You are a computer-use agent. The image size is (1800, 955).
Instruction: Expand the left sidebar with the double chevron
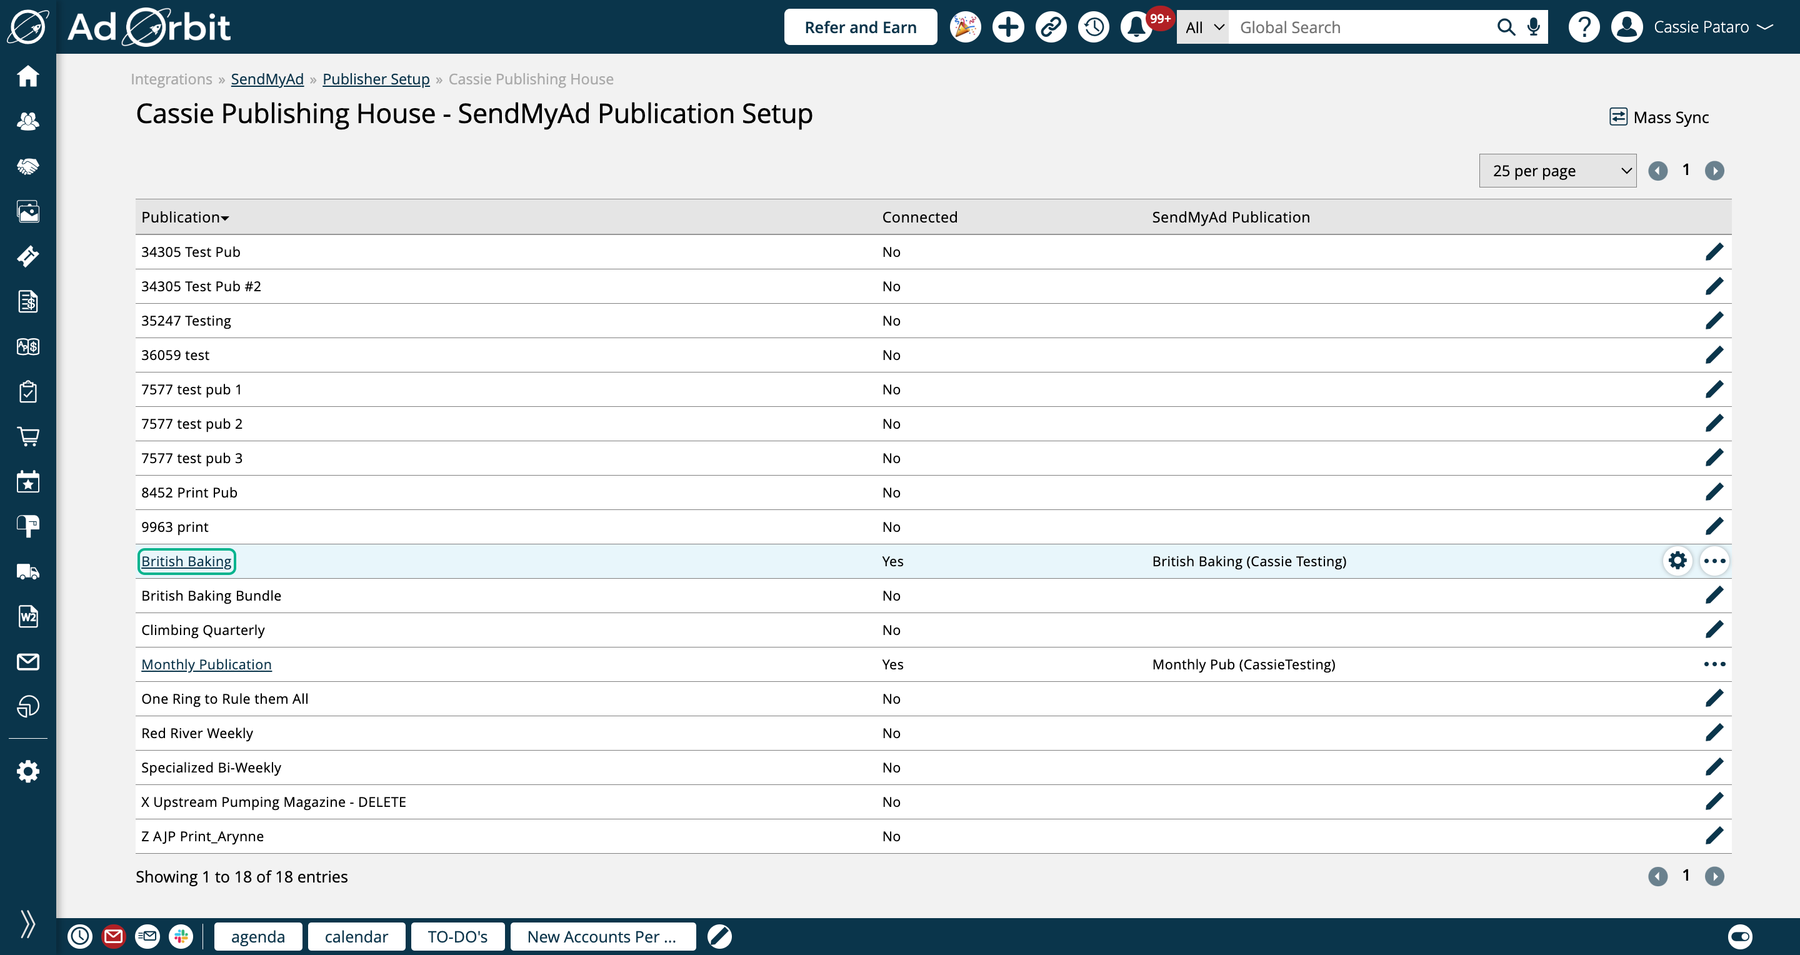point(28,923)
